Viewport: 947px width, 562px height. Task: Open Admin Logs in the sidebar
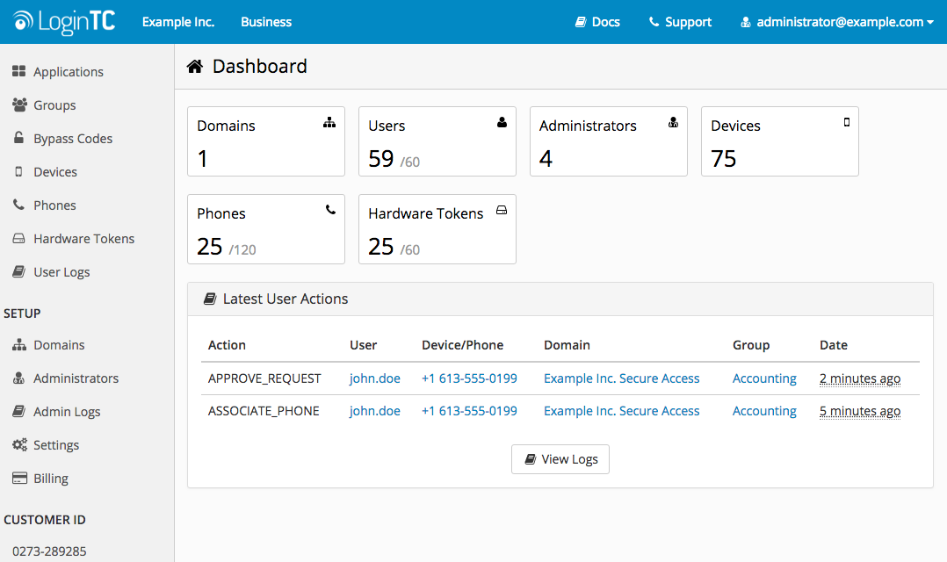(67, 412)
